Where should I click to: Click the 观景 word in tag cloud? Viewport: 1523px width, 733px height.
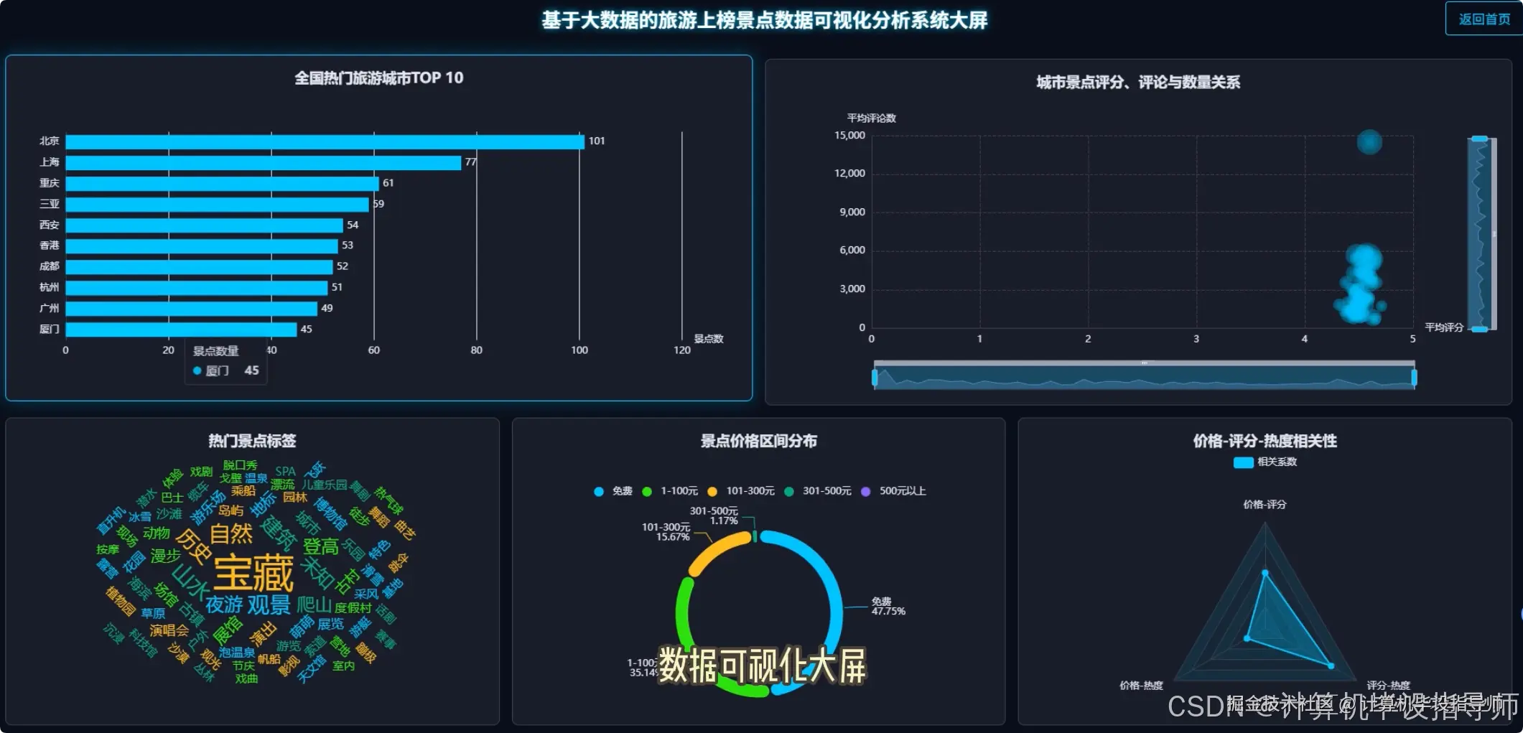click(x=269, y=605)
